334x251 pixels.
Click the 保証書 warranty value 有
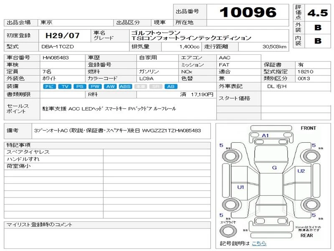(x=301, y=65)
